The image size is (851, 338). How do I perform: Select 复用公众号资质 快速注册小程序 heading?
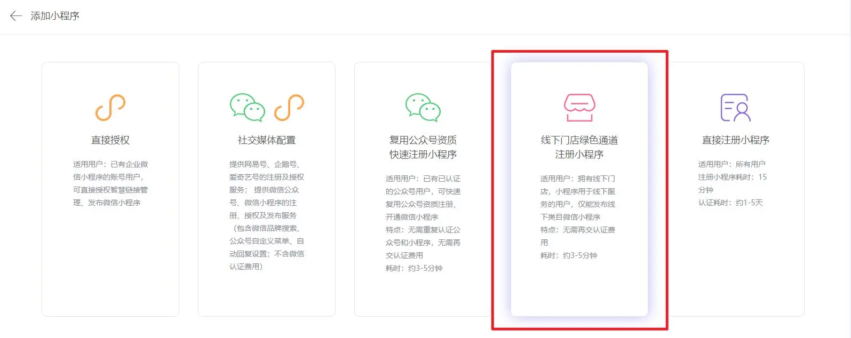tap(423, 147)
